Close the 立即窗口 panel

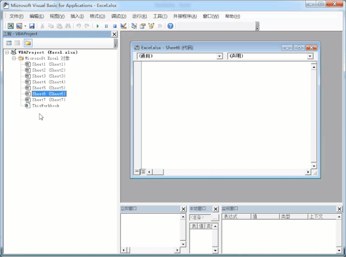point(184,209)
